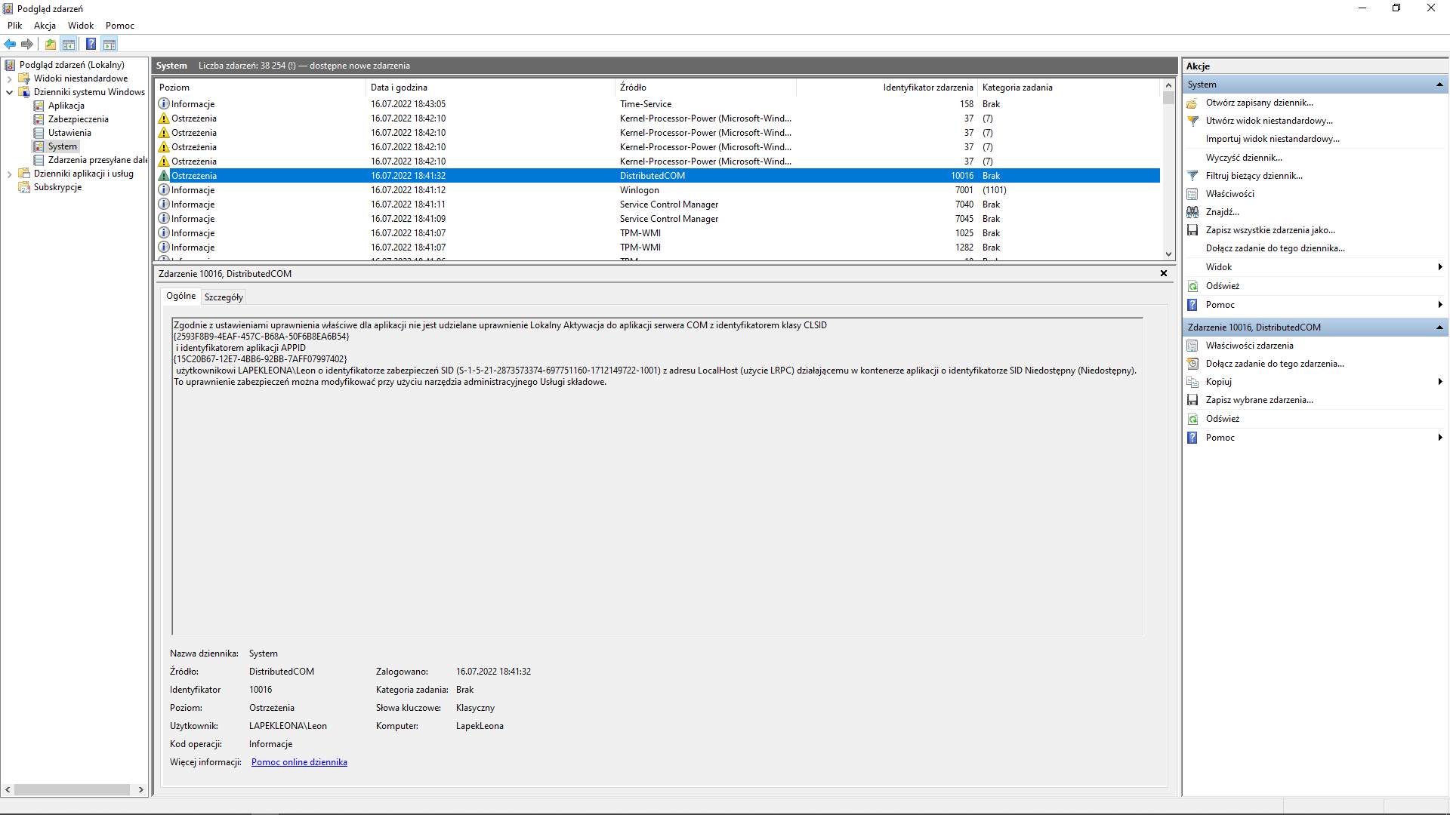This screenshot has width=1450, height=815.
Task: Click the Właściwości icon in the System actions
Action: (x=1192, y=194)
